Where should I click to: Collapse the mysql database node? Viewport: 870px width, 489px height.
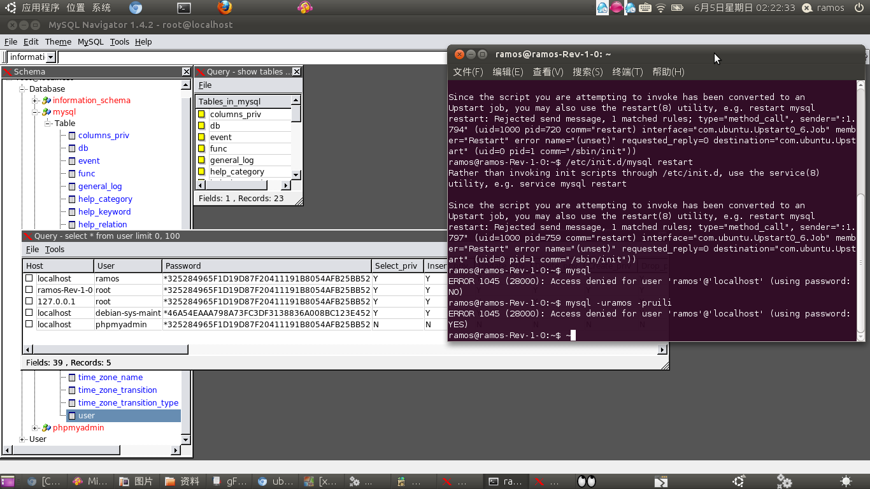tap(35, 112)
